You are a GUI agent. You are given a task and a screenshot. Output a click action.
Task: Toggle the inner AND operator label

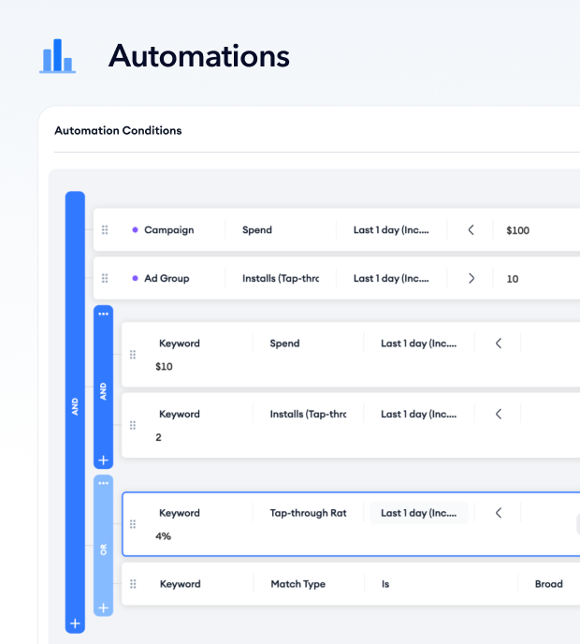tap(104, 391)
